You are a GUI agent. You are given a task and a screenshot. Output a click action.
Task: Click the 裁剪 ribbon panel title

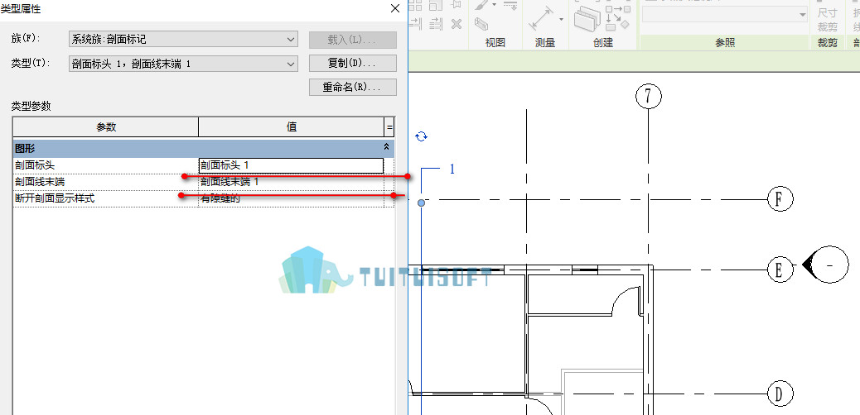tap(827, 43)
